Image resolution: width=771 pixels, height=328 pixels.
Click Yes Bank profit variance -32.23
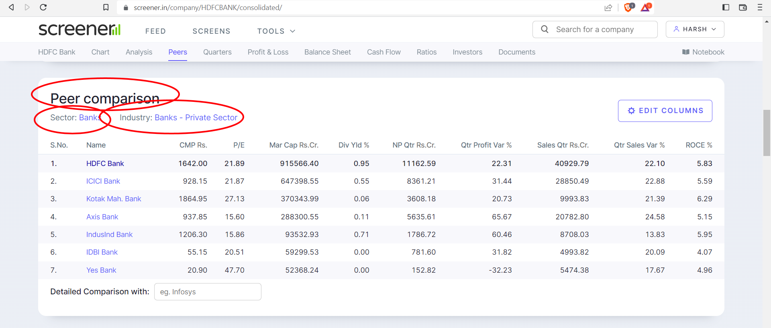point(500,270)
